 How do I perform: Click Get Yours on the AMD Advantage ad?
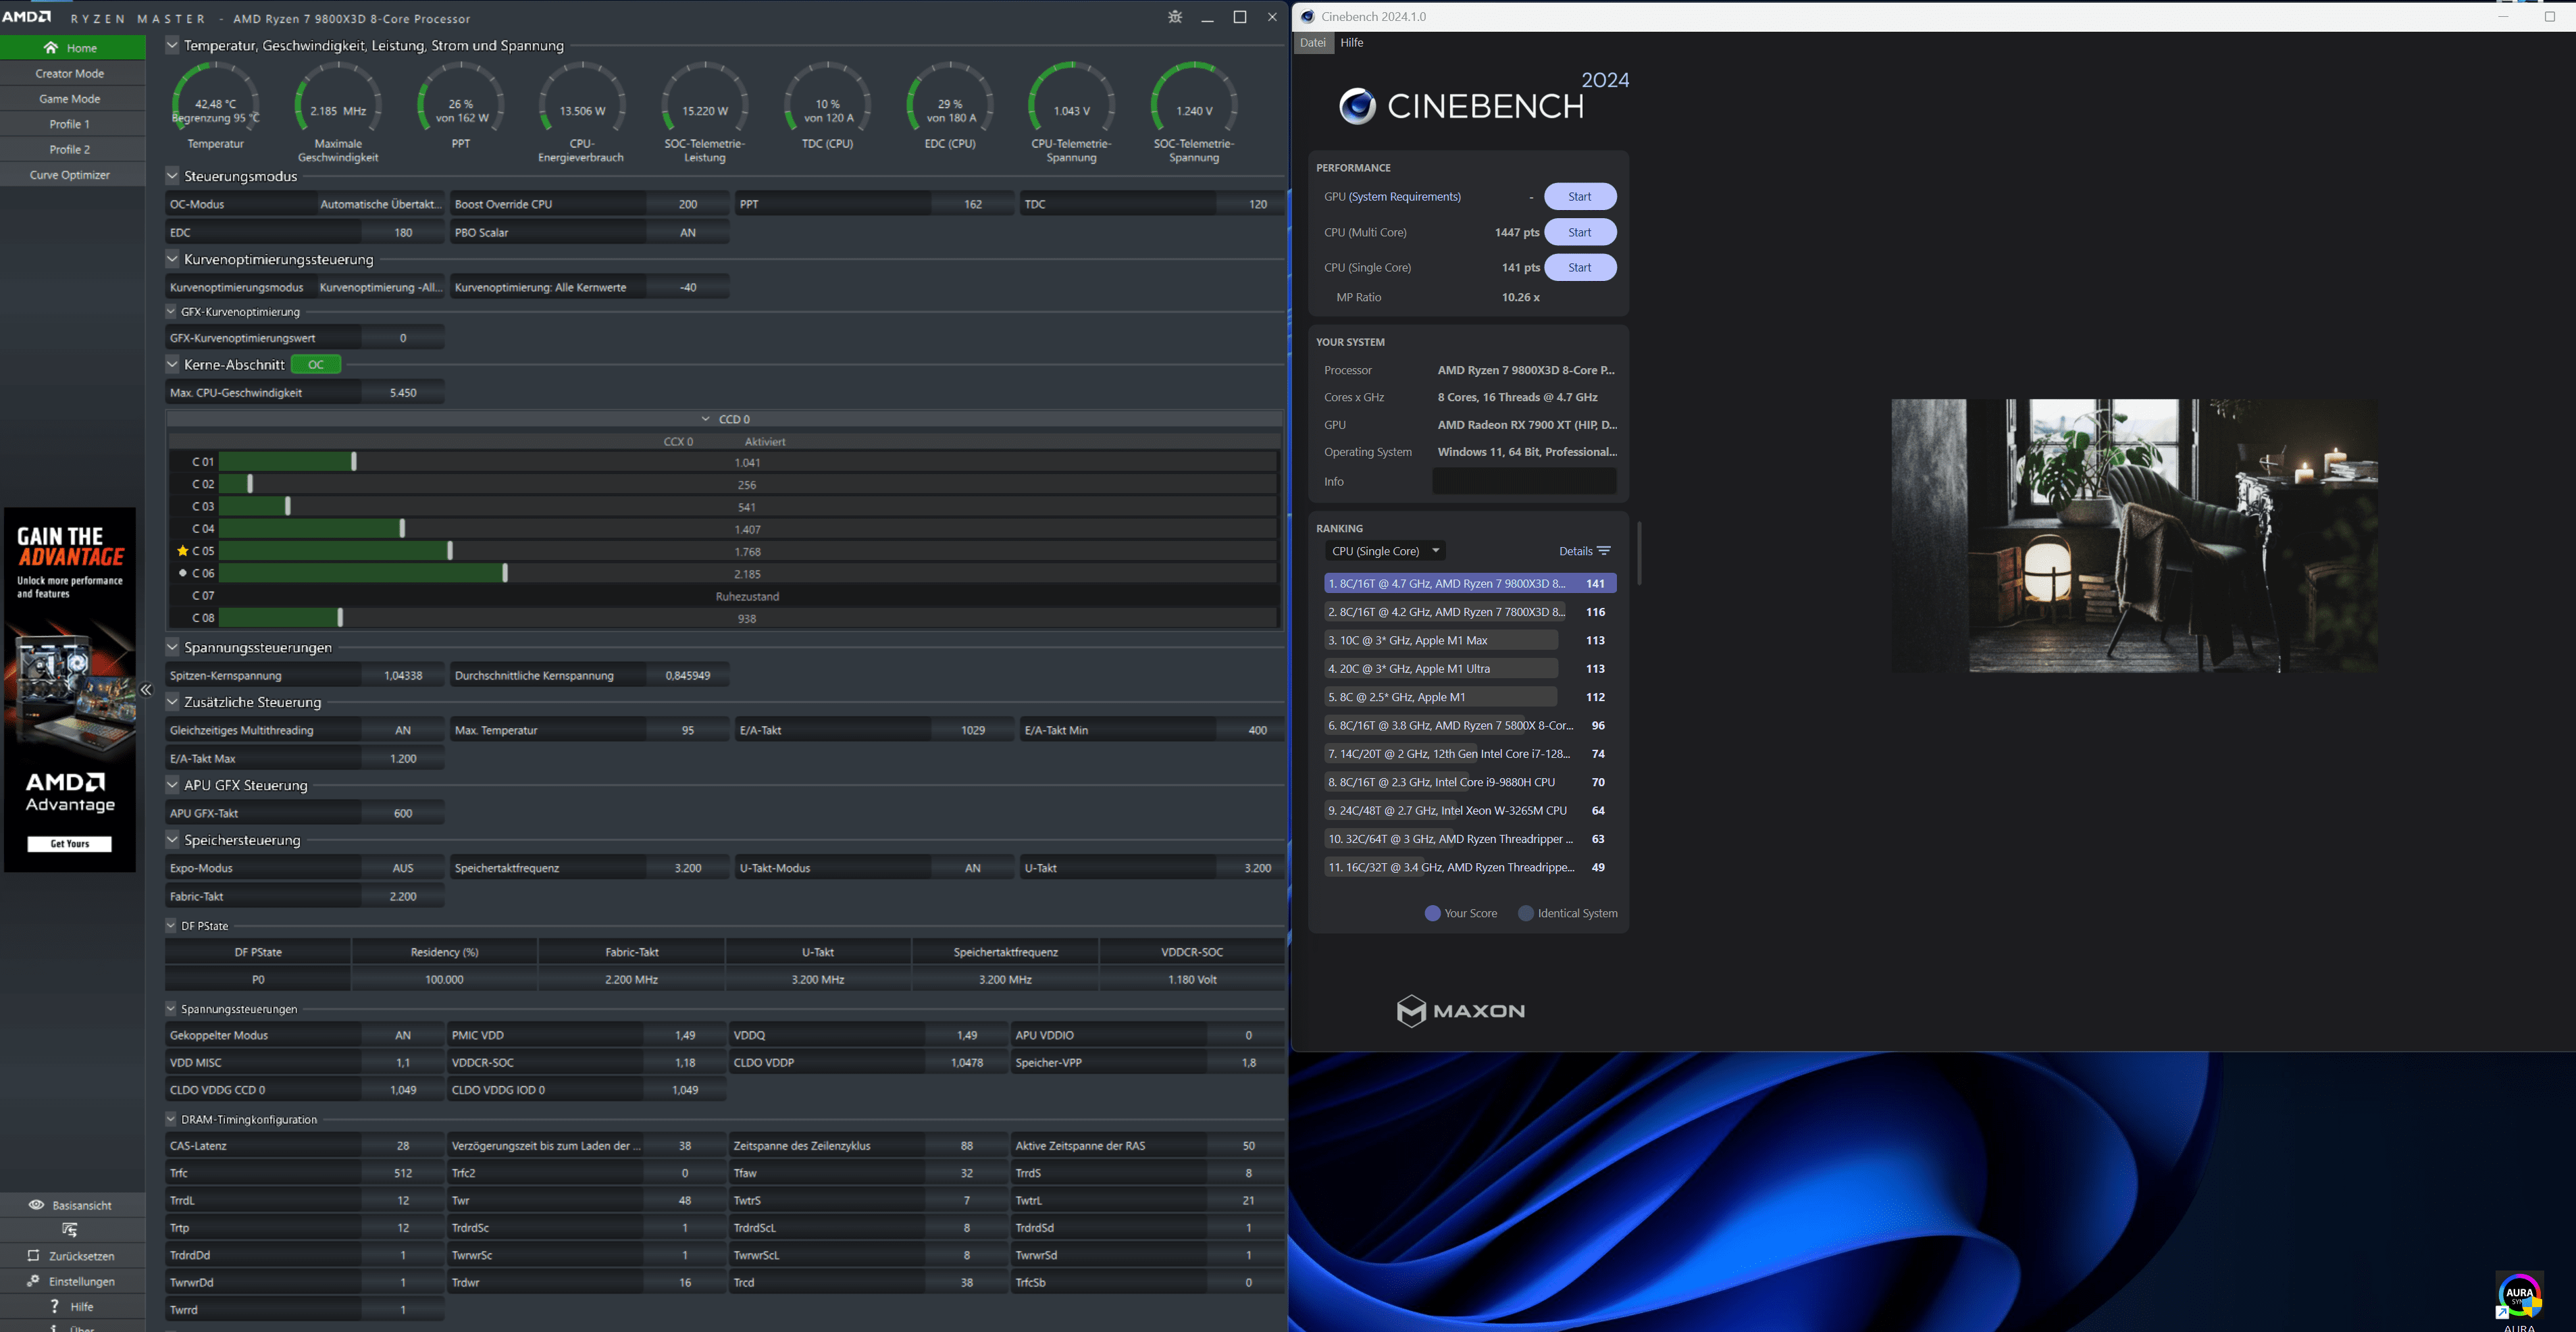tap(70, 844)
